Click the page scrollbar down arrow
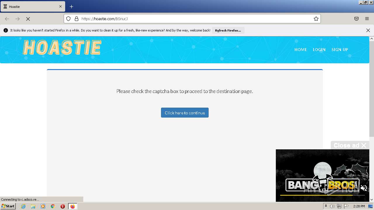 (x=372, y=199)
